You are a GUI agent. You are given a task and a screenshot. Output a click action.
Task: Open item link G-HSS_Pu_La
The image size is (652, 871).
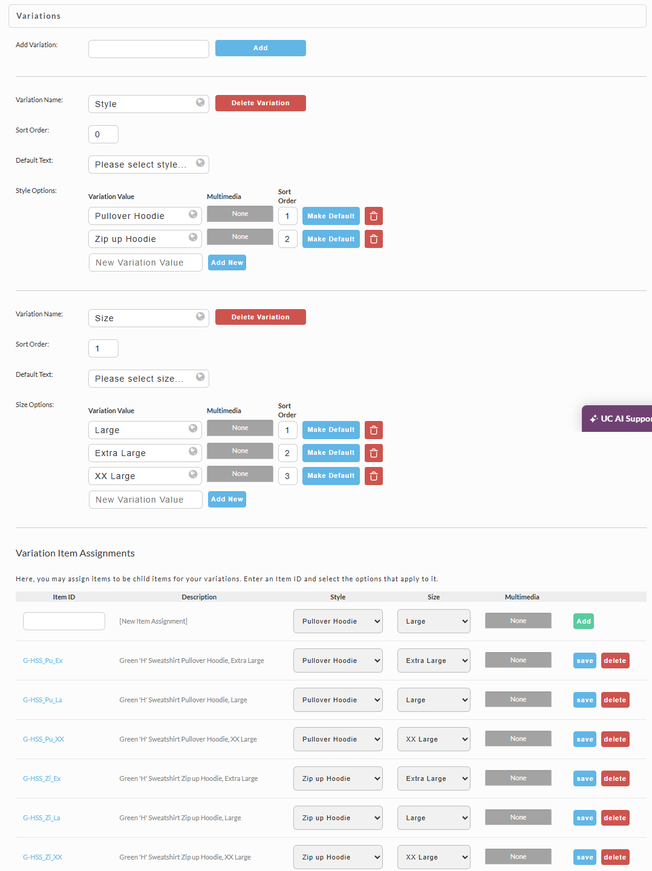coord(42,700)
